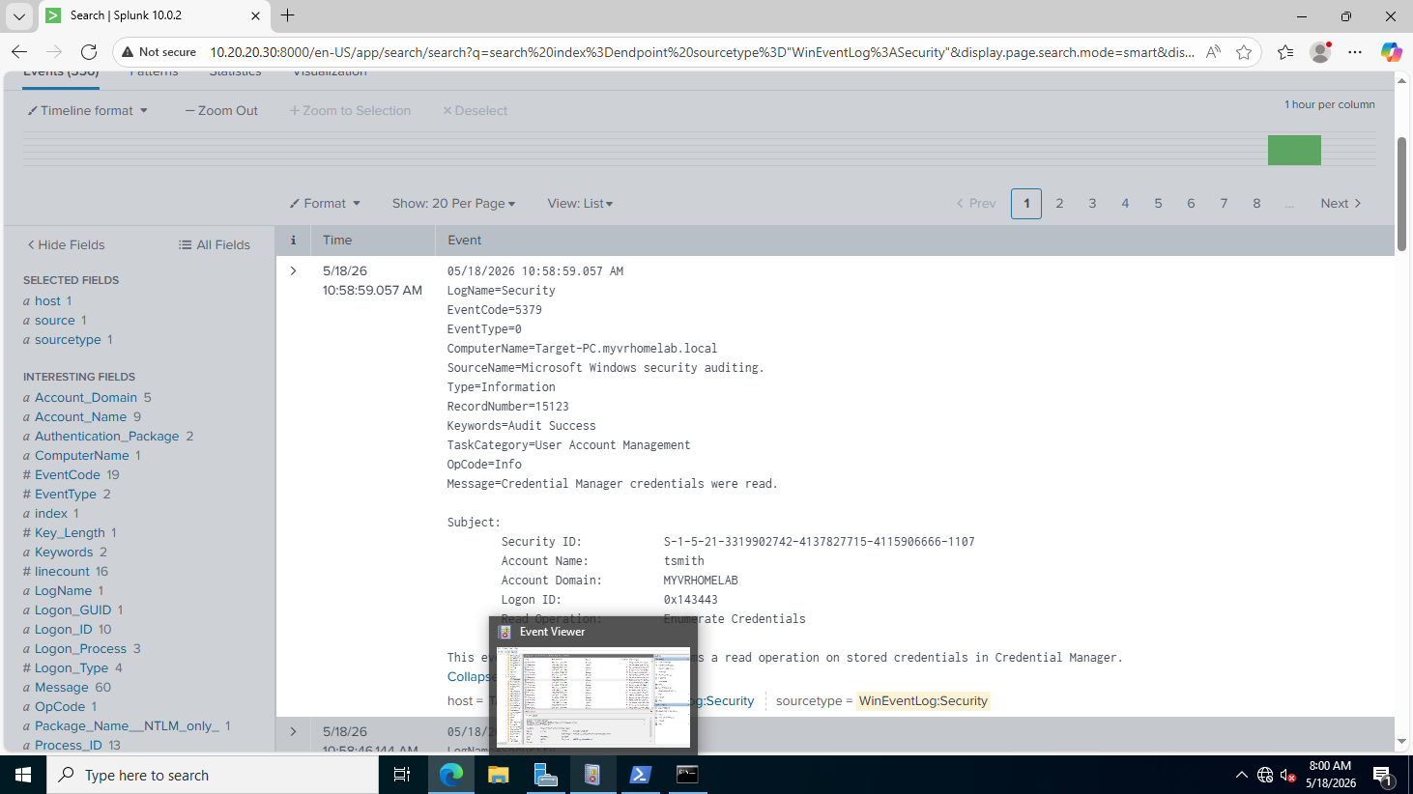
Task: Open File Explorer on taskbar
Action: tap(498, 775)
